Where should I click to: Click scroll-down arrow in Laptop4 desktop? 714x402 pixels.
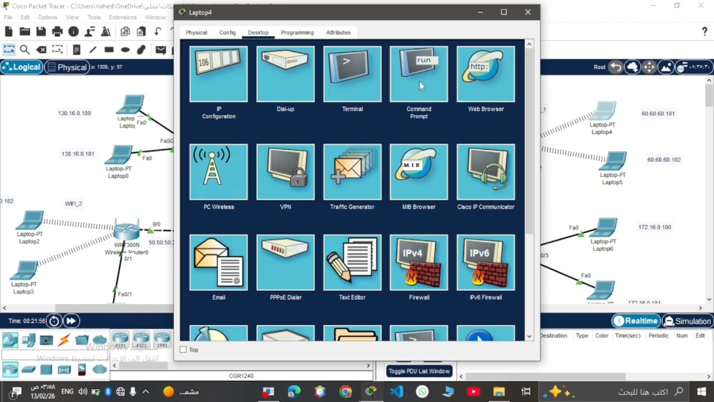click(529, 336)
